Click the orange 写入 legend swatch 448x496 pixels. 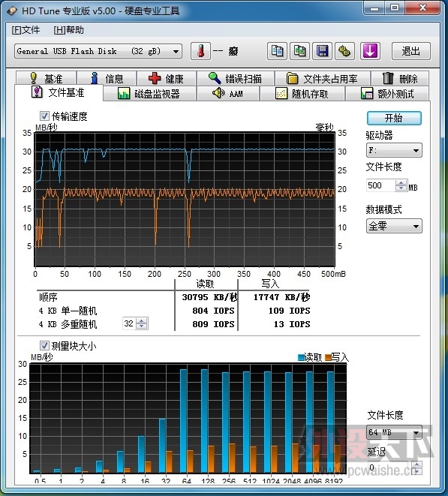328,357
